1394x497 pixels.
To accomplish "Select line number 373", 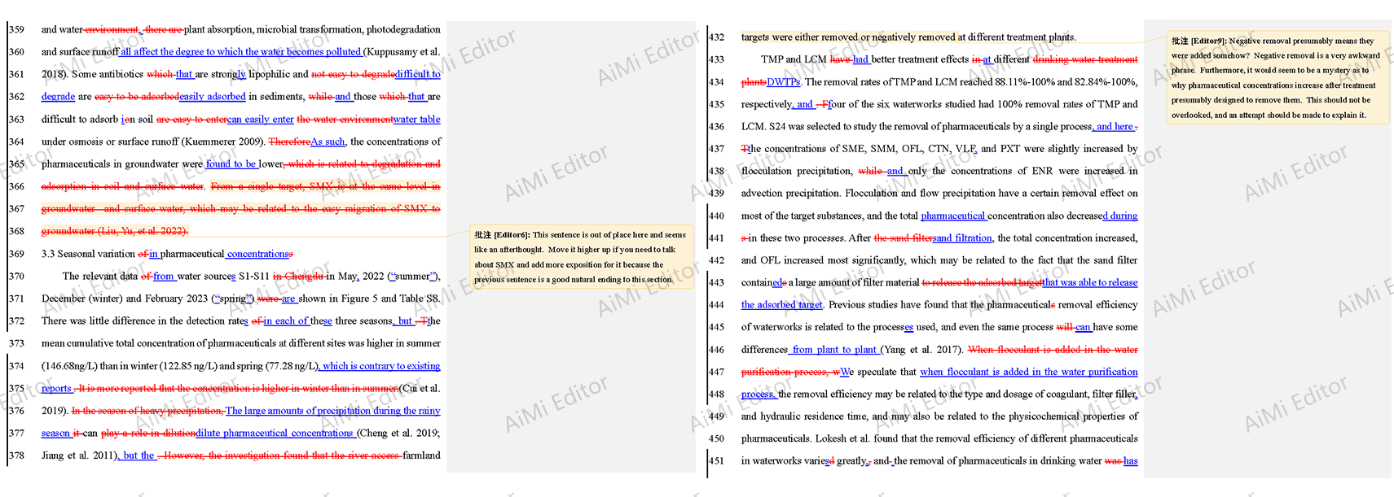I will coord(17,343).
